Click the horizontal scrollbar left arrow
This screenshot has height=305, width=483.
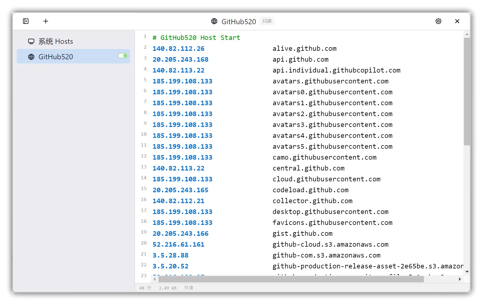point(155,279)
